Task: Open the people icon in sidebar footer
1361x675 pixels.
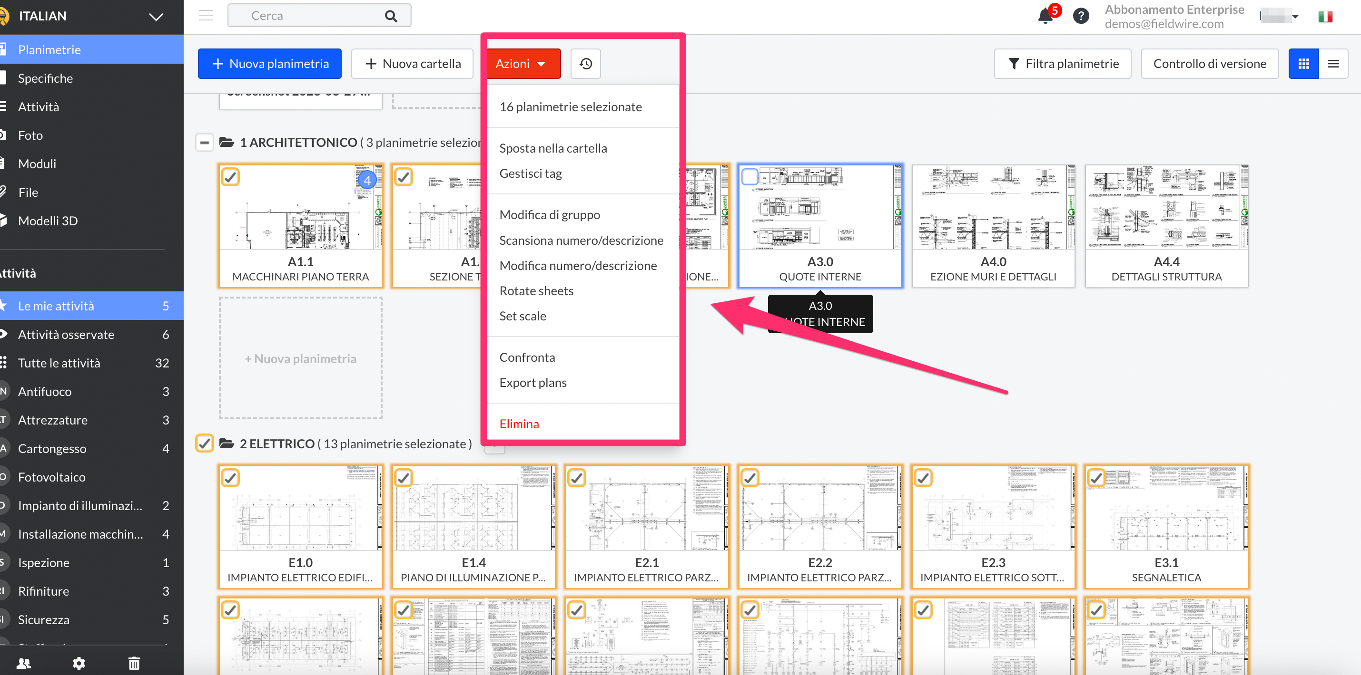Action: pos(24,663)
